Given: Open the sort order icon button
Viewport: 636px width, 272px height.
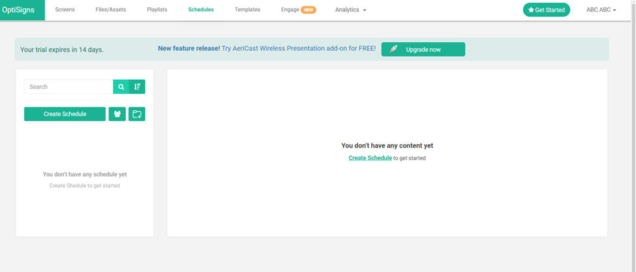Looking at the screenshot, I should point(137,87).
